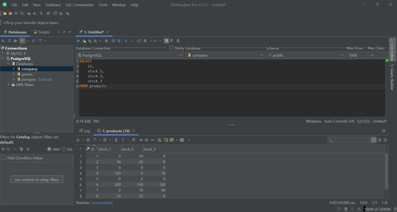Click the export grid icon in result toolbar
Screen dimensions: 397x212
[x=95, y=140]
